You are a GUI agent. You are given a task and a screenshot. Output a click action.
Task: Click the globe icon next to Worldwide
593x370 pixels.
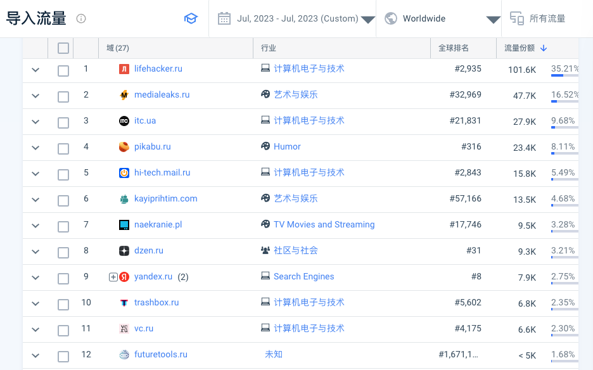(x=391, y=18)
